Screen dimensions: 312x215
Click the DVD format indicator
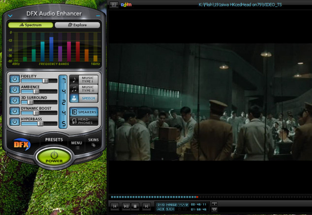160,205
